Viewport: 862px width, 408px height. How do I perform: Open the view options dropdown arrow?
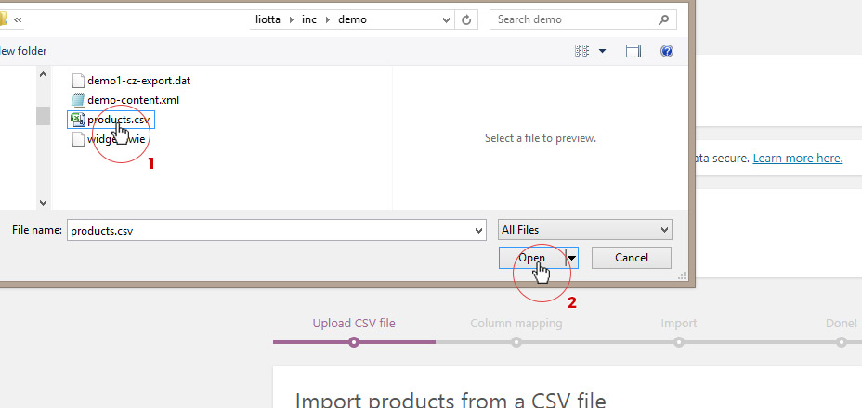click(602, 51)
